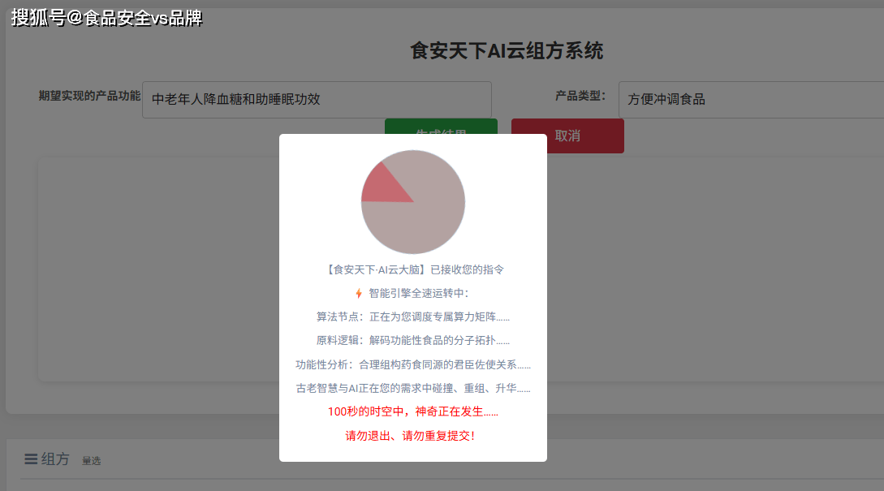
Task: Focus the 期望实现的产品功能 input field
Action: tap(317, 100)
